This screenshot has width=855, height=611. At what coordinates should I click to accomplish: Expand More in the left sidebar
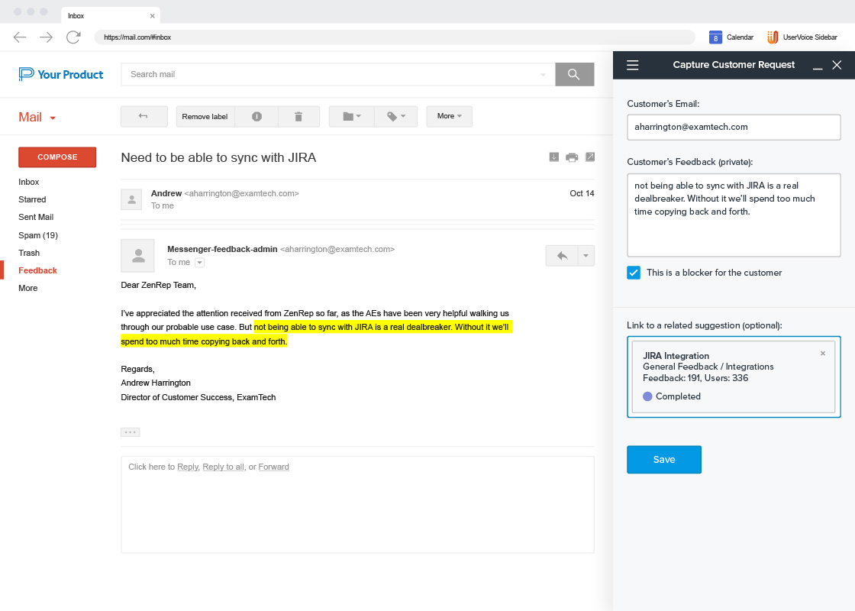pos(27,288)
